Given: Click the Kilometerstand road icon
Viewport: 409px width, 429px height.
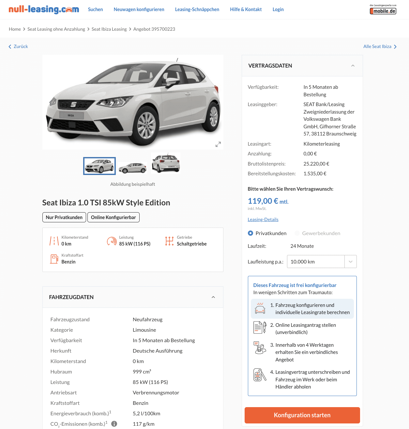Looking at the screenshot, I should click(54, 241).
